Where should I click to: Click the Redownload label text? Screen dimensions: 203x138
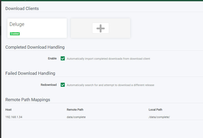coord(49,85)
